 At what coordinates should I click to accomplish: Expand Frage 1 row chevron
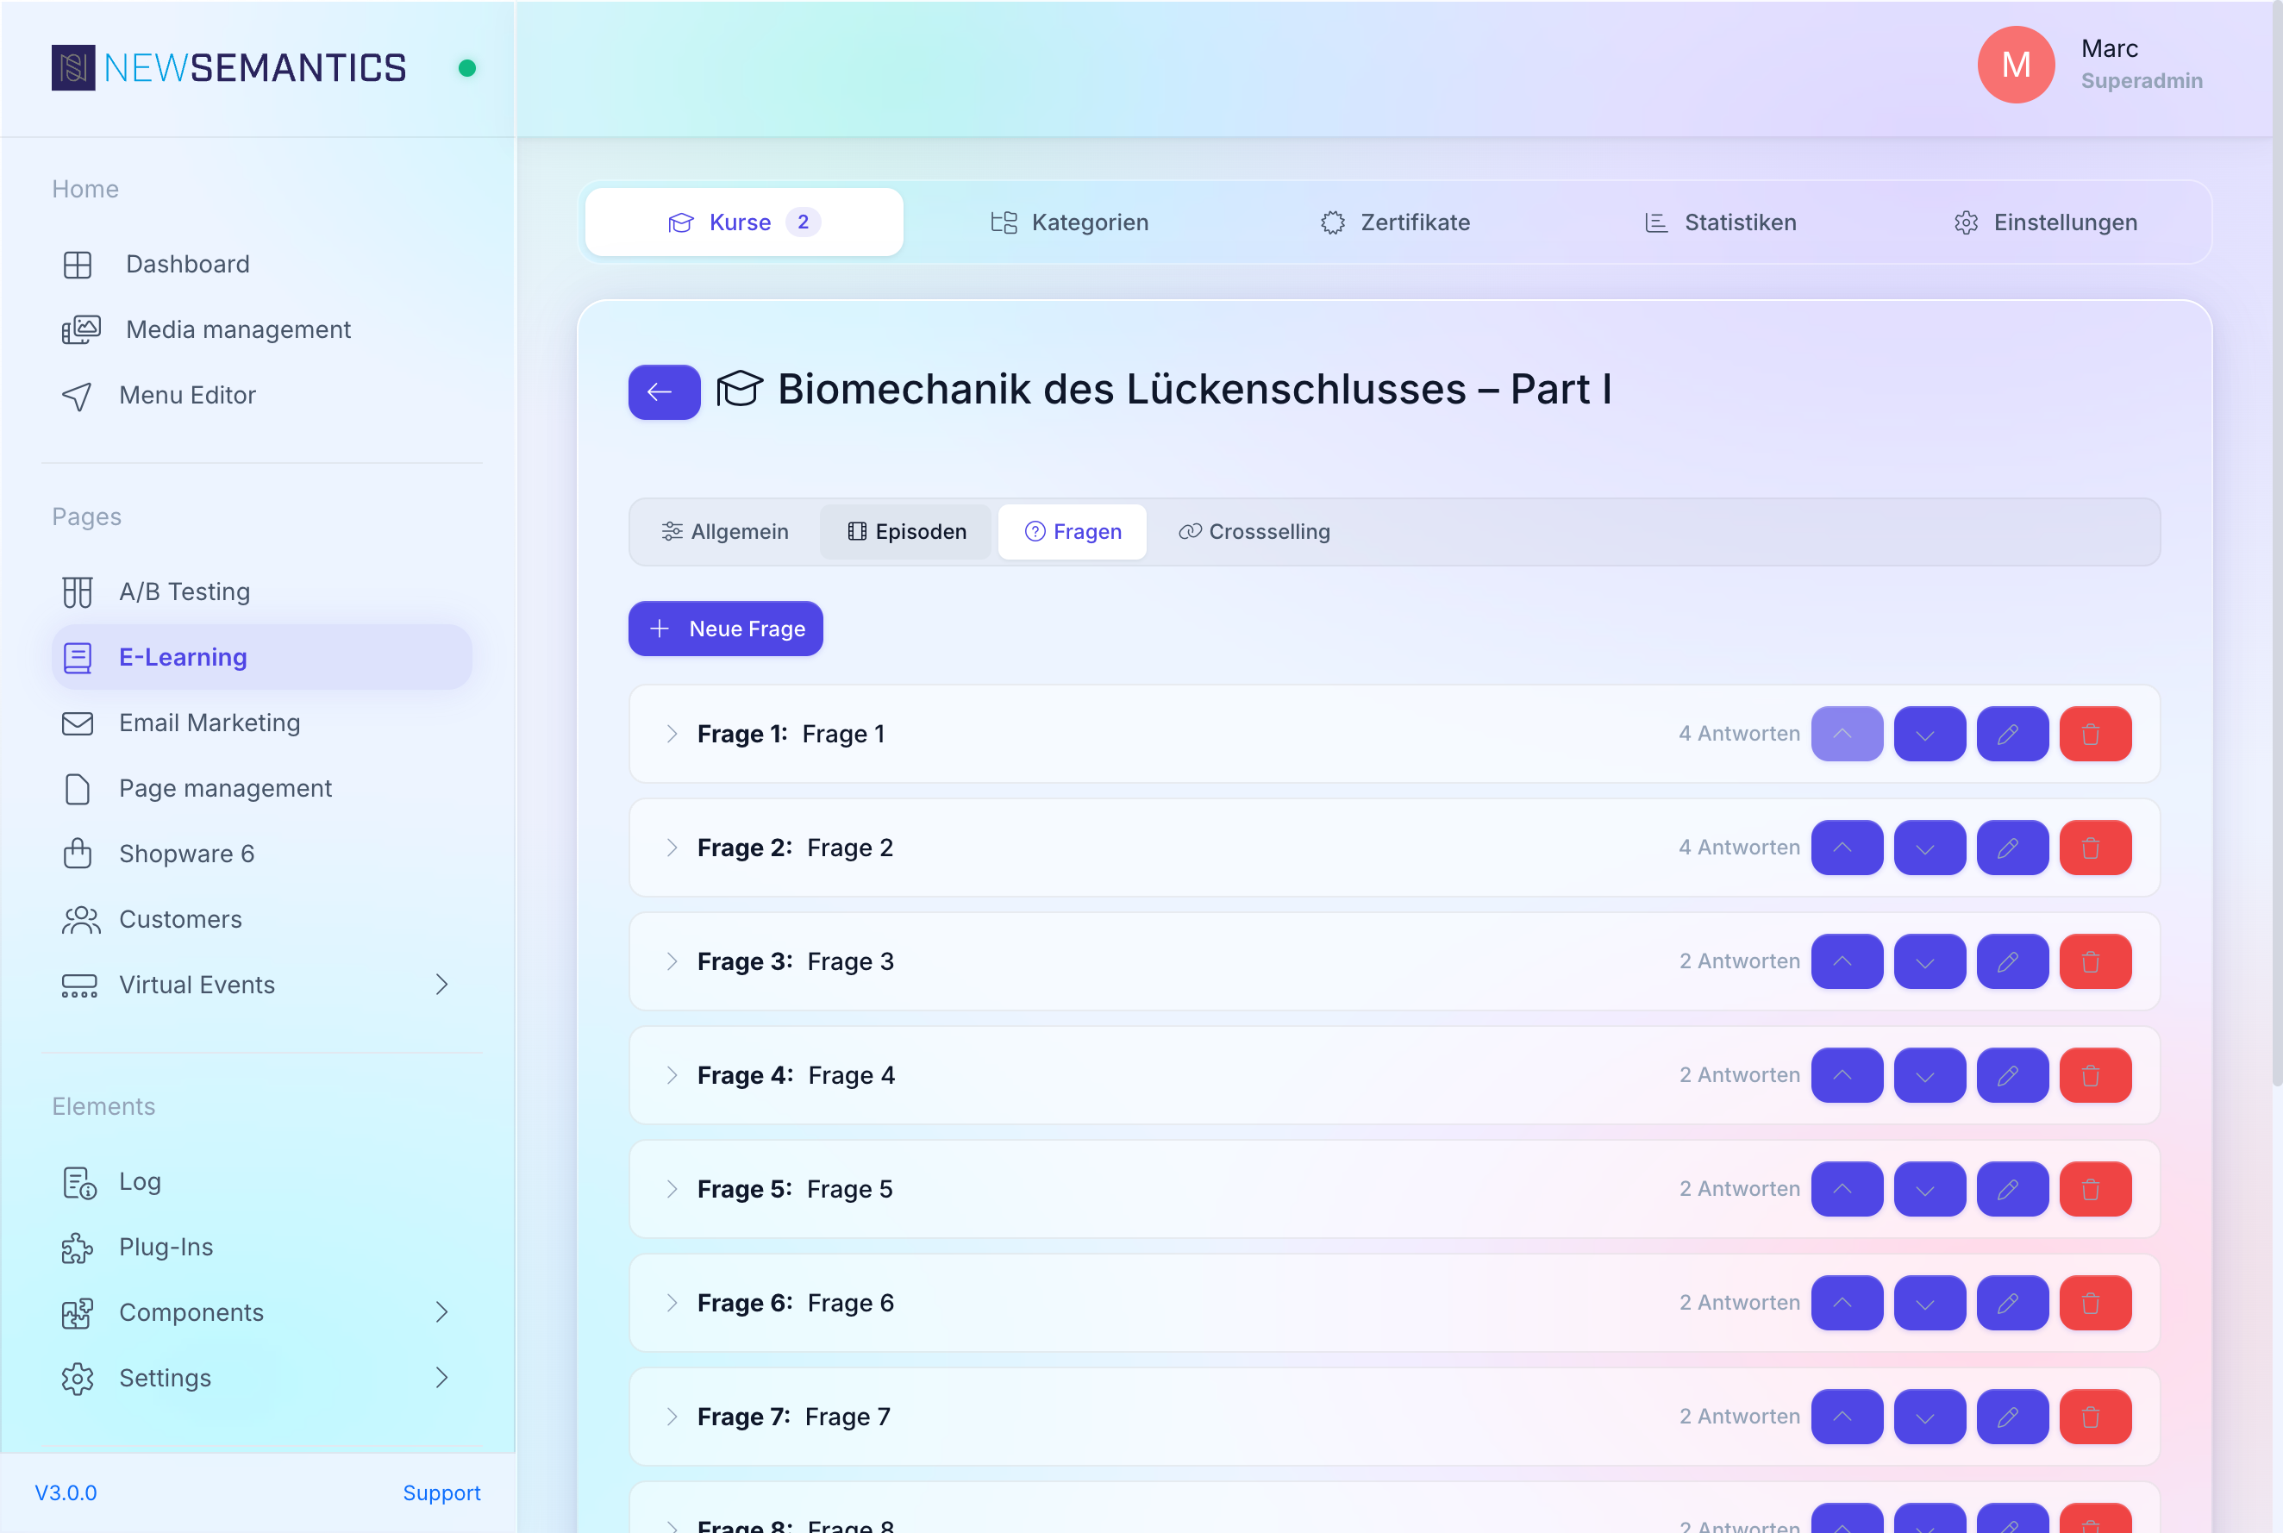672,733
